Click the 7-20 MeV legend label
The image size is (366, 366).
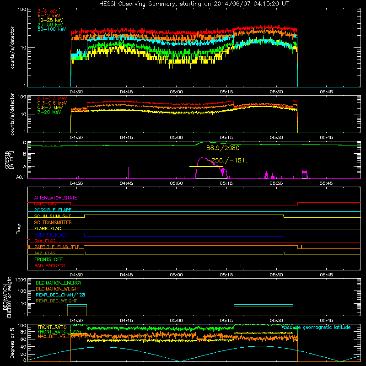[49, 112]
